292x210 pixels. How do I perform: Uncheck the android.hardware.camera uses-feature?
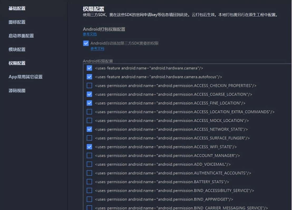[x=89, y=68]
